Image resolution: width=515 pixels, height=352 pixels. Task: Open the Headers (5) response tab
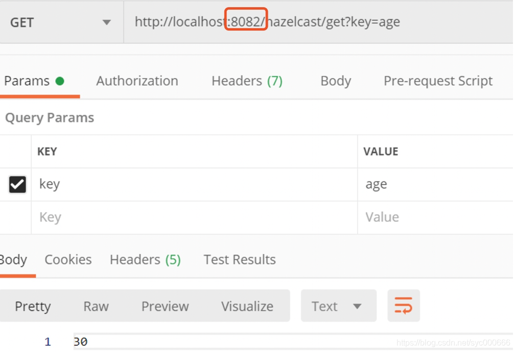(x=145, y=260)
